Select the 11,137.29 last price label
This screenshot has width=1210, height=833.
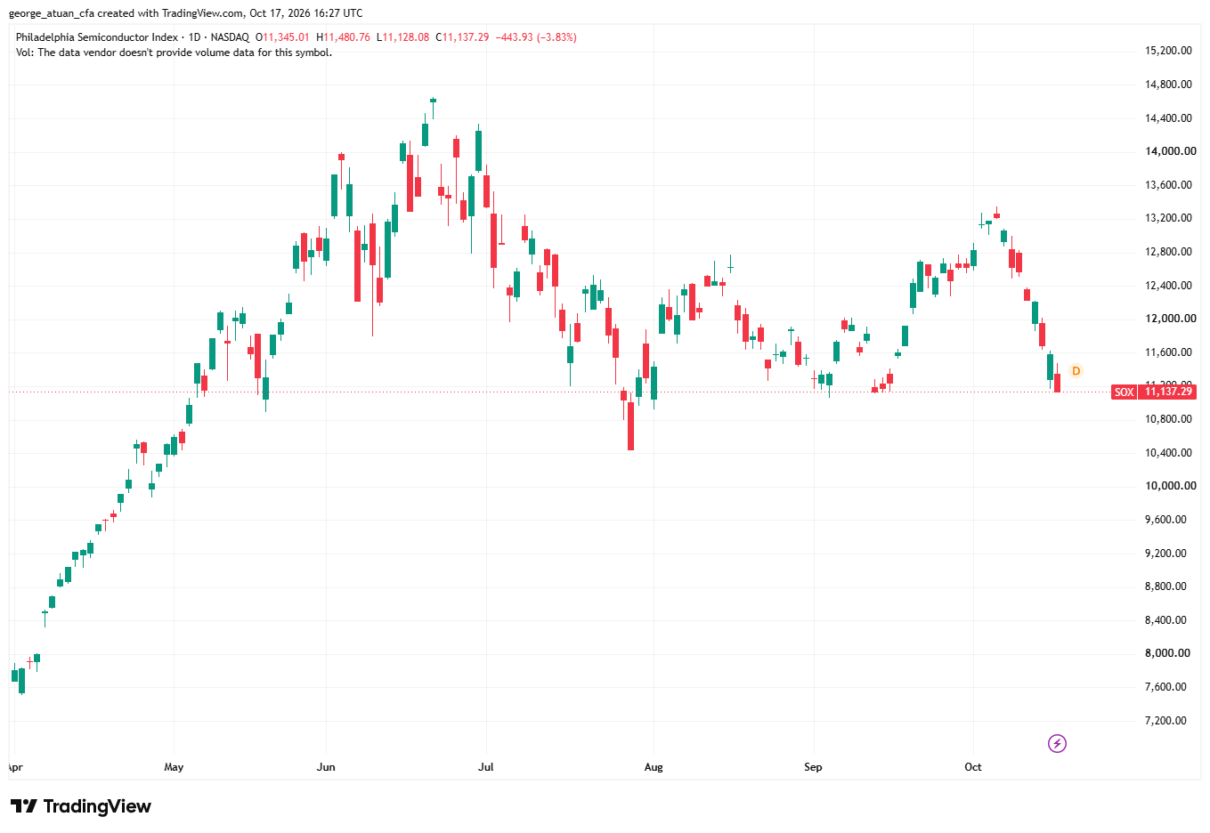click(x=1168, y=392)
